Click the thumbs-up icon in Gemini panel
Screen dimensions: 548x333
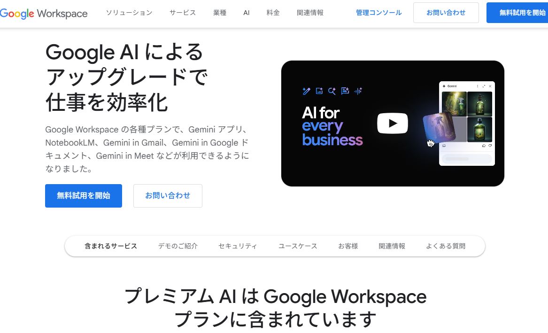click(x=484, y=145)
